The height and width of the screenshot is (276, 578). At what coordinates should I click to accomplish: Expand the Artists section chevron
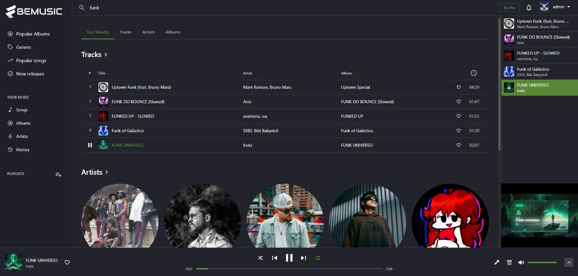click(x=107, y=172)
